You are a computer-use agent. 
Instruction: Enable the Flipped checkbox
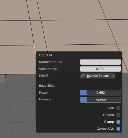118,115
